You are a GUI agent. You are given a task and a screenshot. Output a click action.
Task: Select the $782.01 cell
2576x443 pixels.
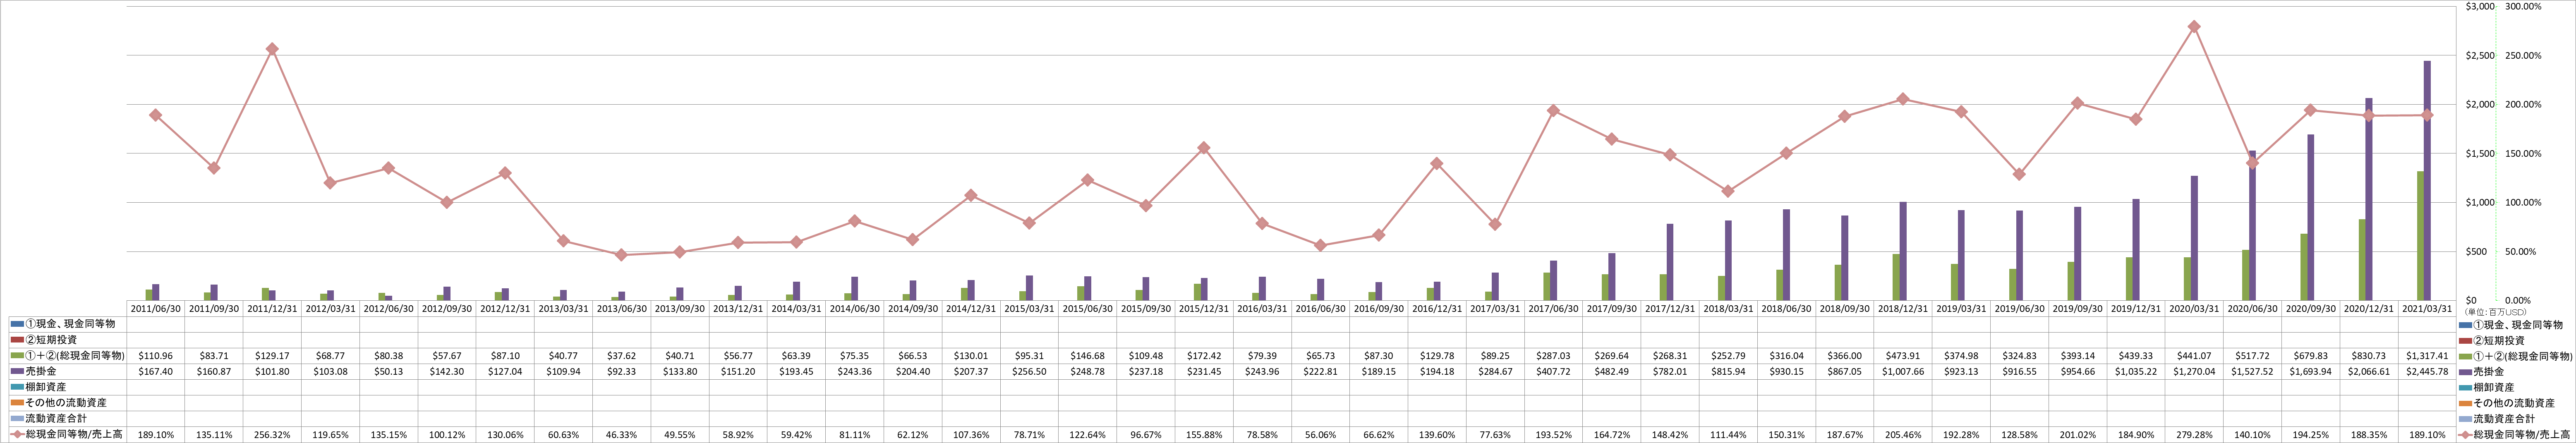[1670, 371]
